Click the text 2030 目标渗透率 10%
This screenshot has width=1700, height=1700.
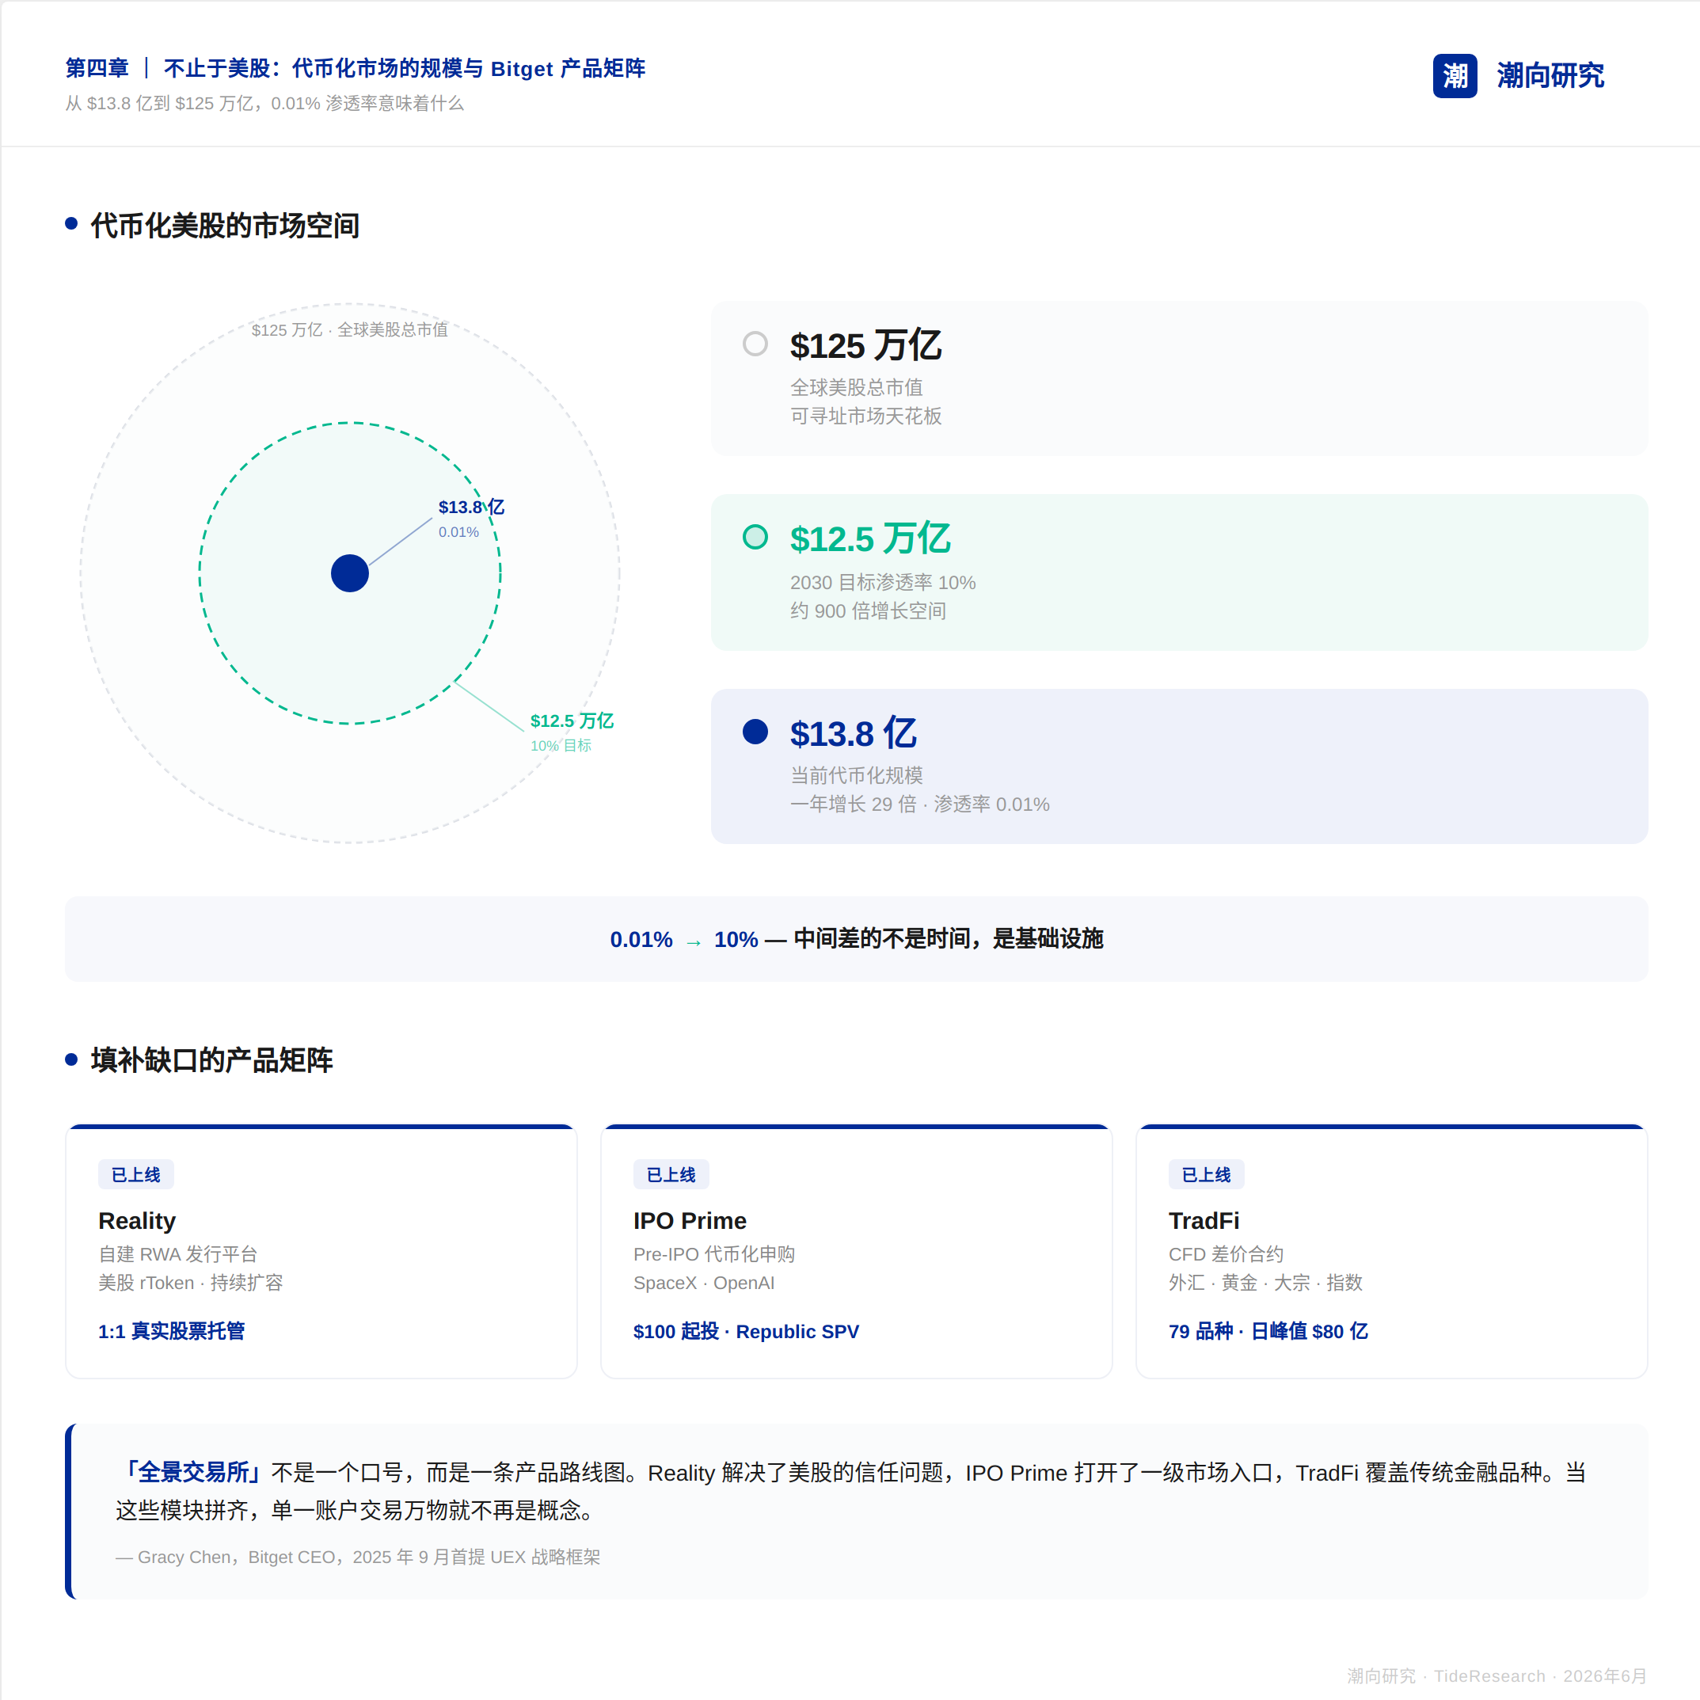(x=883, y=583)
